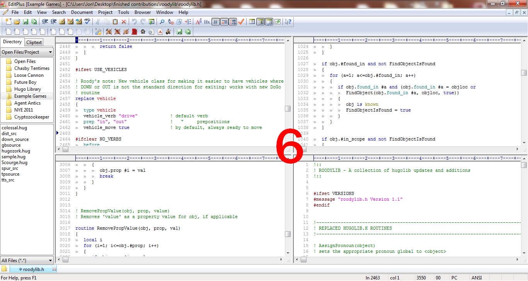Click the Open file folder icon
This screenshot has height=281, width=528.
pos(17,22)
